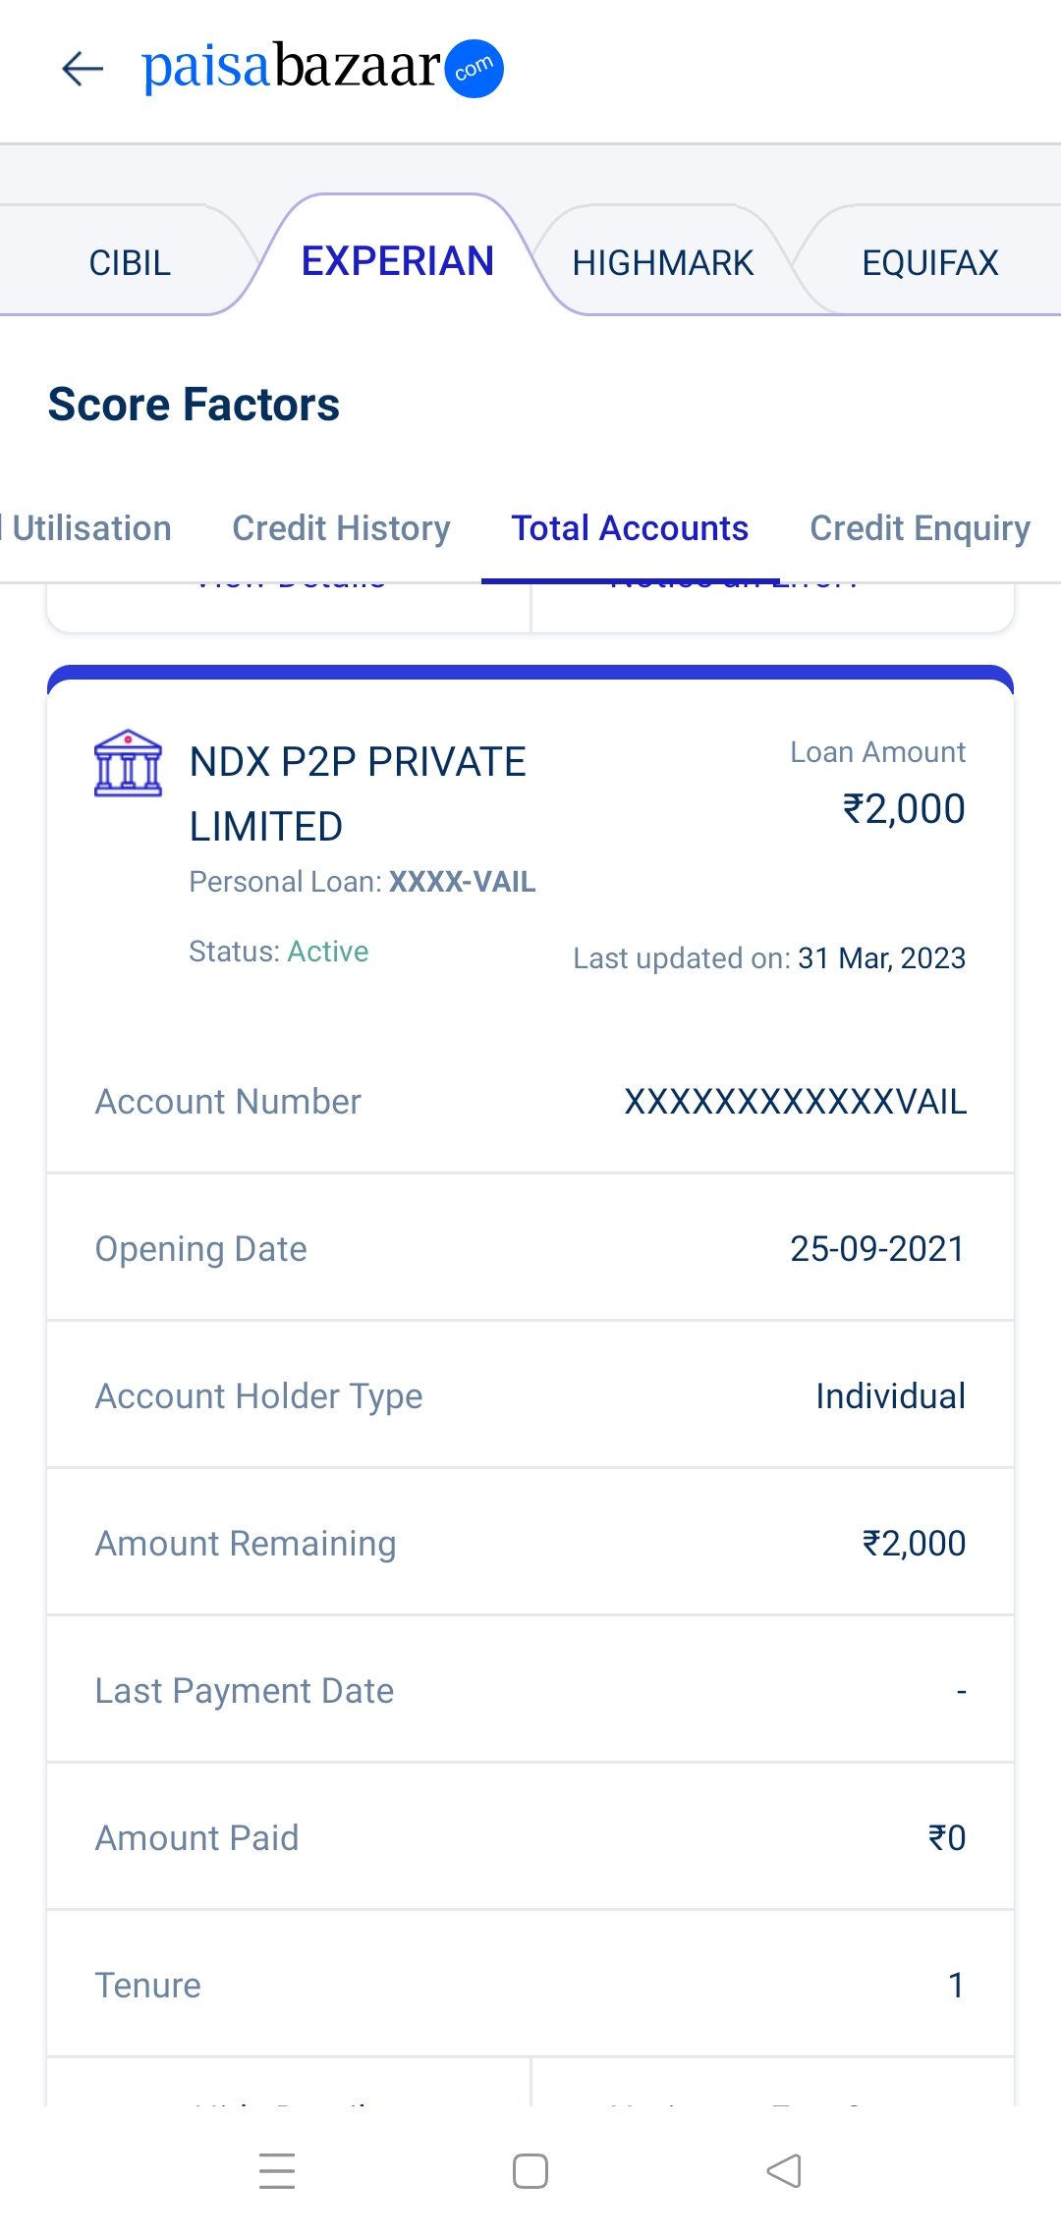Switch to the CIBIL tab
Image resolution: width=1061 pixels, height=2235 pixels.
click(x=130, y=263)
